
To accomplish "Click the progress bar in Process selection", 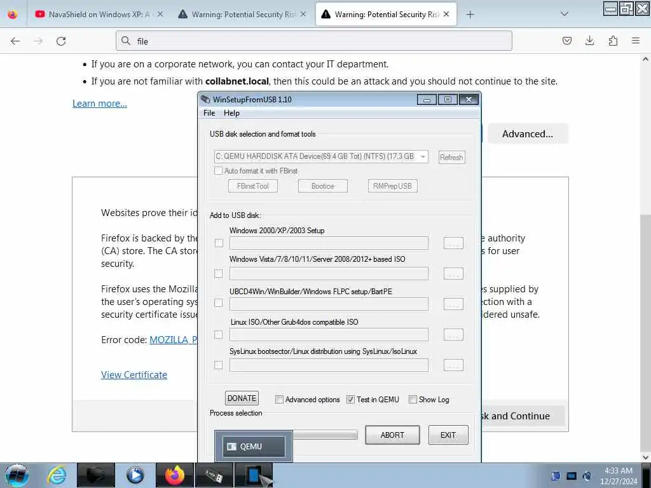I will (325, 435).
